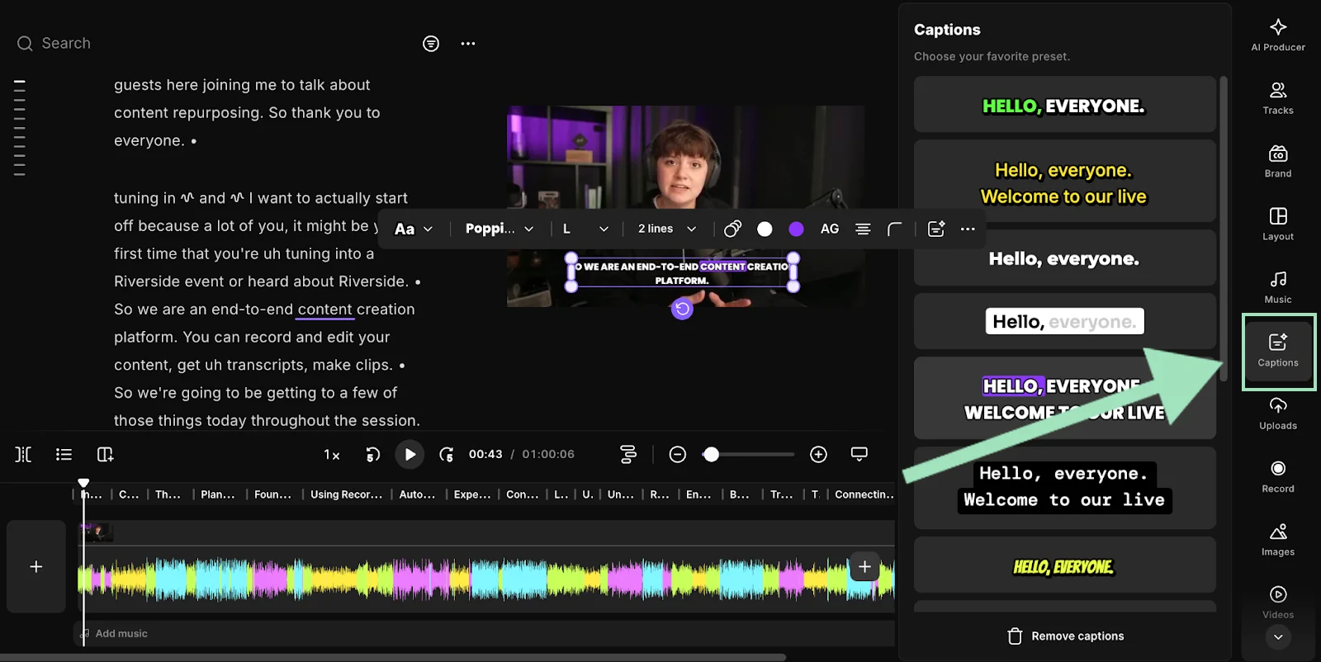Select monospace Hello, everyone preset
This screenshot has width=1321, height=662.
1064,487
